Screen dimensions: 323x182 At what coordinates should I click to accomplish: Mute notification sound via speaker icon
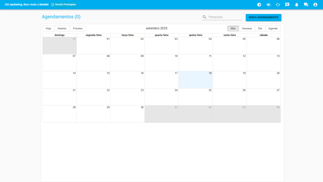coord(268,5)
